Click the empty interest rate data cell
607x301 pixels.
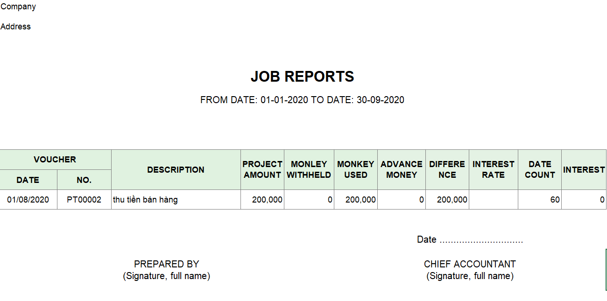(x=493, y=200)
